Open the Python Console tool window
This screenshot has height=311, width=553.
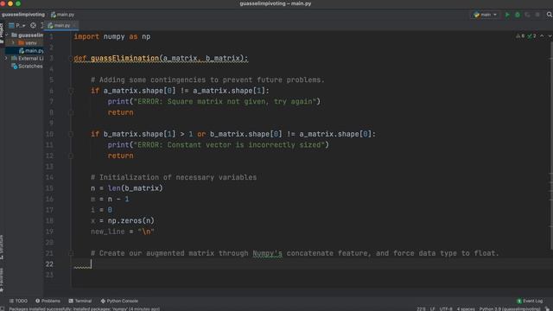coord(119,301)
